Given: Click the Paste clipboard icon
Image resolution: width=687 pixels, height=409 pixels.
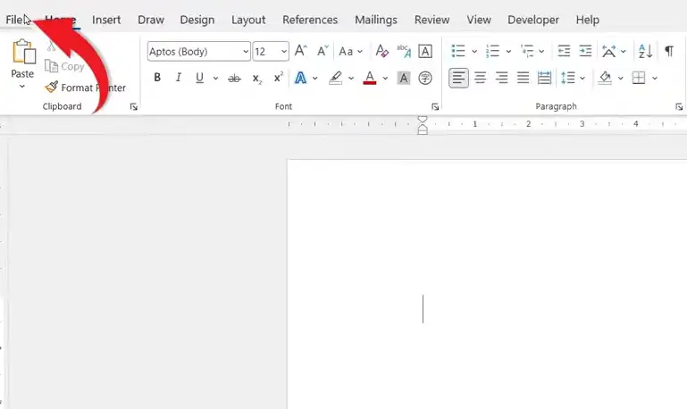Looking at the screenshot, I should pyautogui.click(x=23, y=52).
